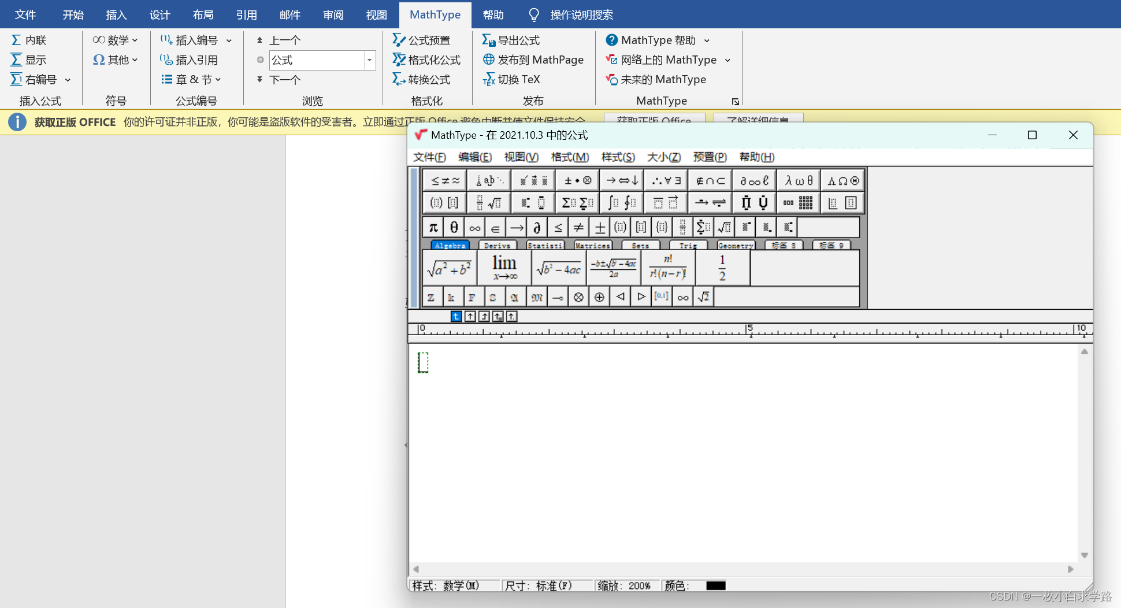Toggle the first small-bar display button below tabs
The width and height of the screenshot is (1121, 608).
pyautogui.click(x=456, y=316)
